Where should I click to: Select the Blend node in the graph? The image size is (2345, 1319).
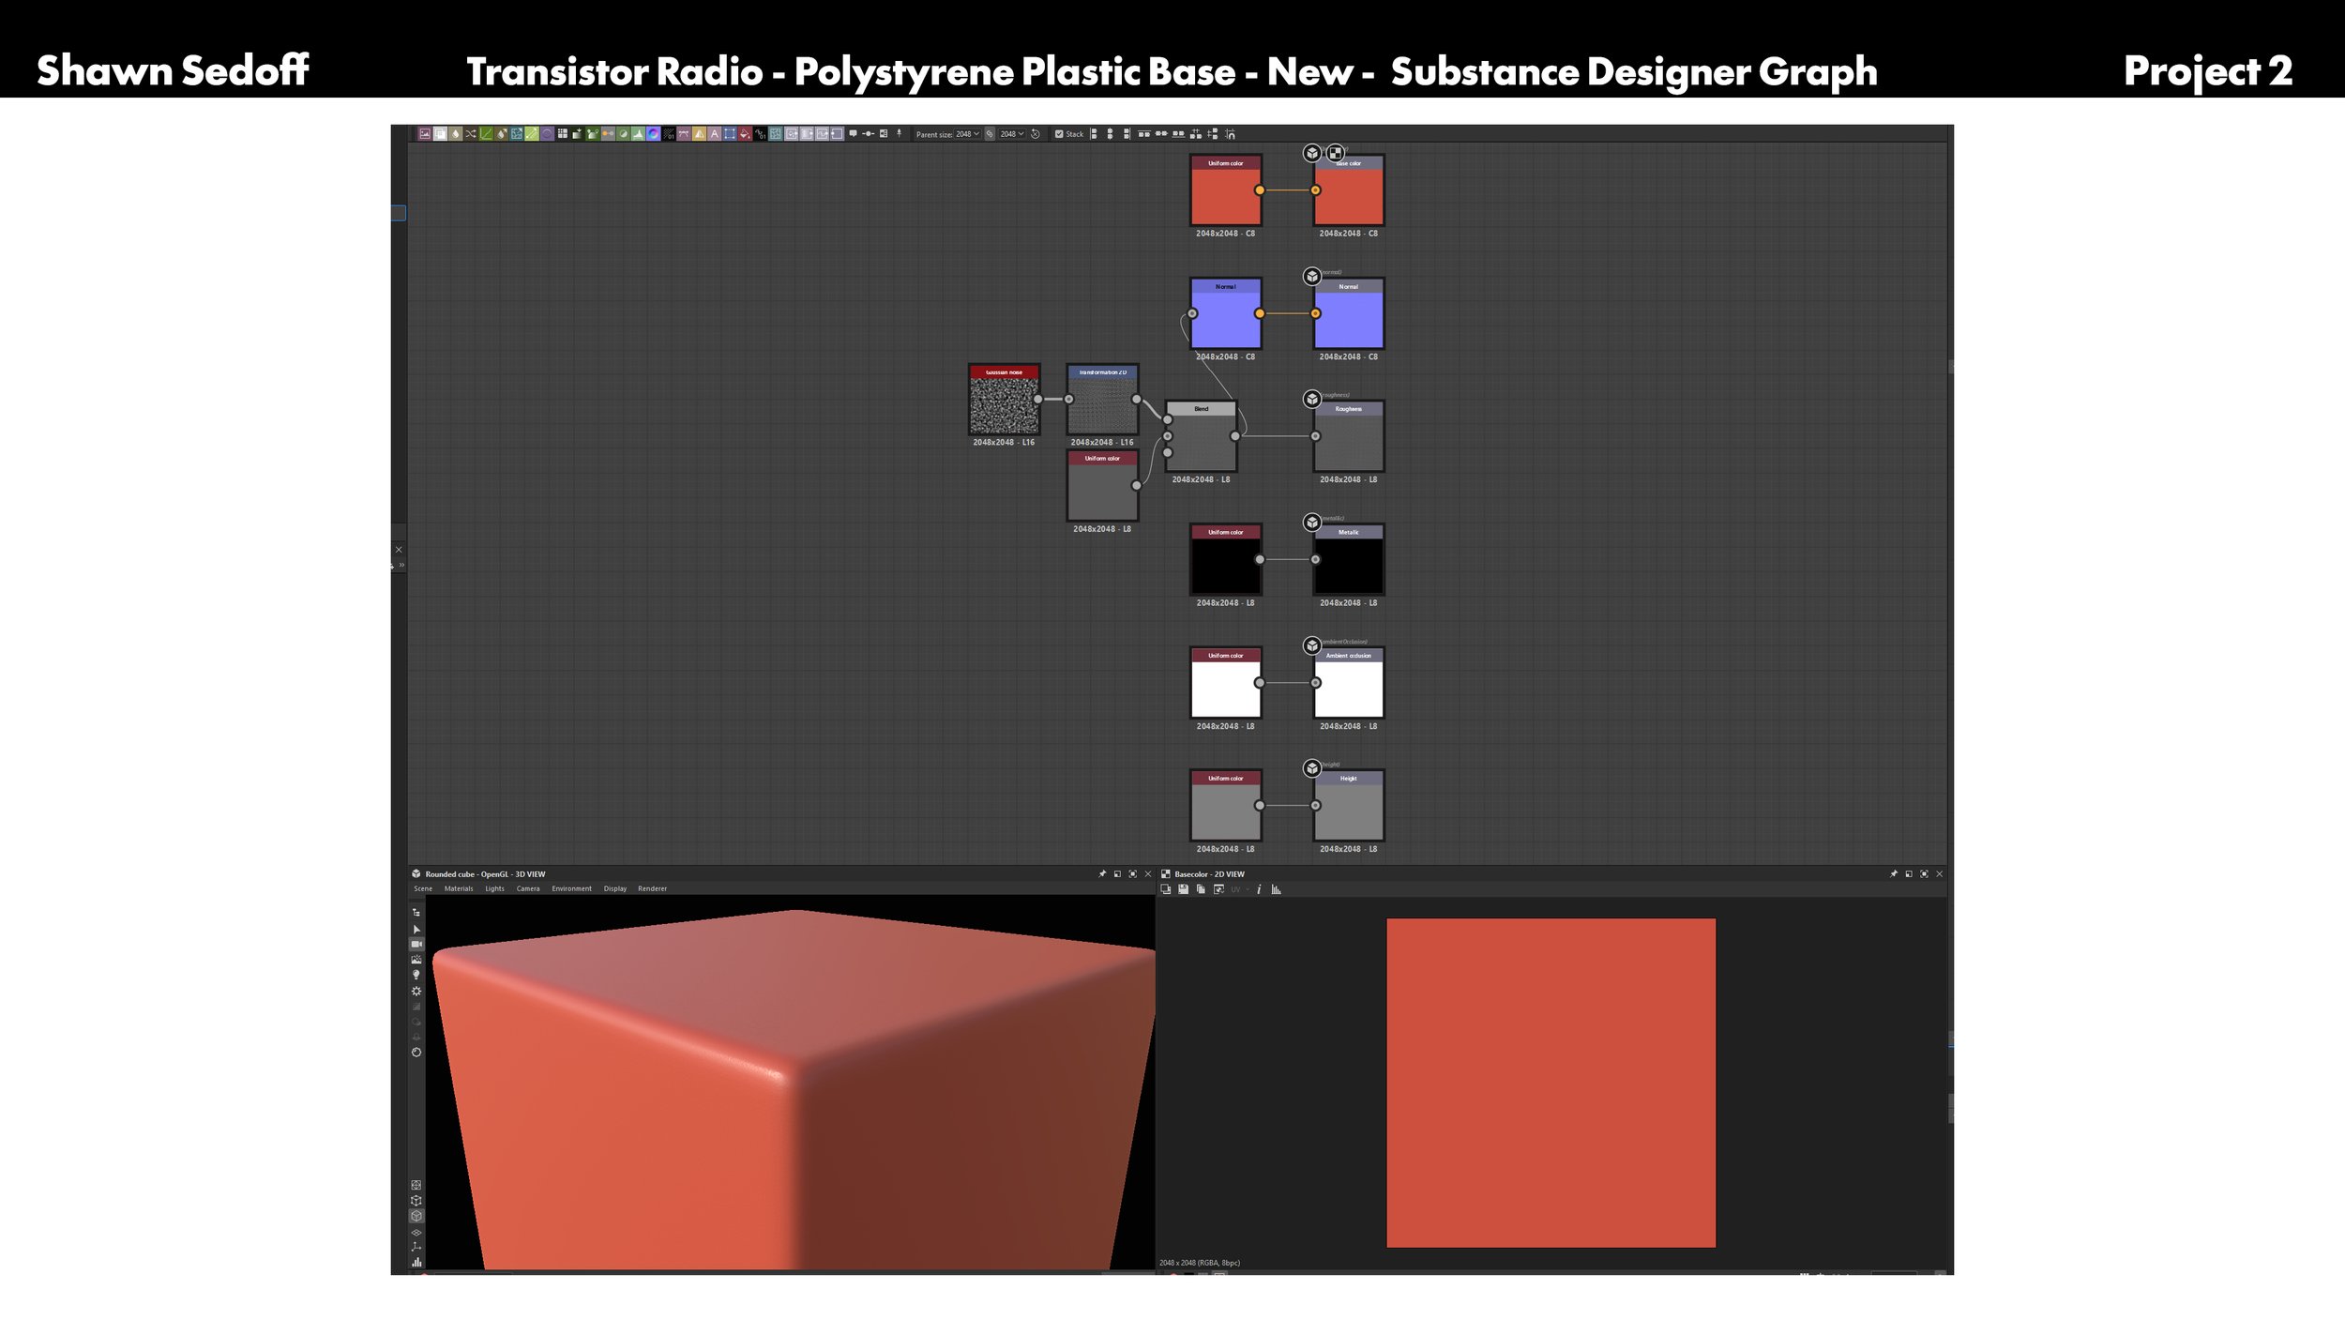coord(1202,436)
